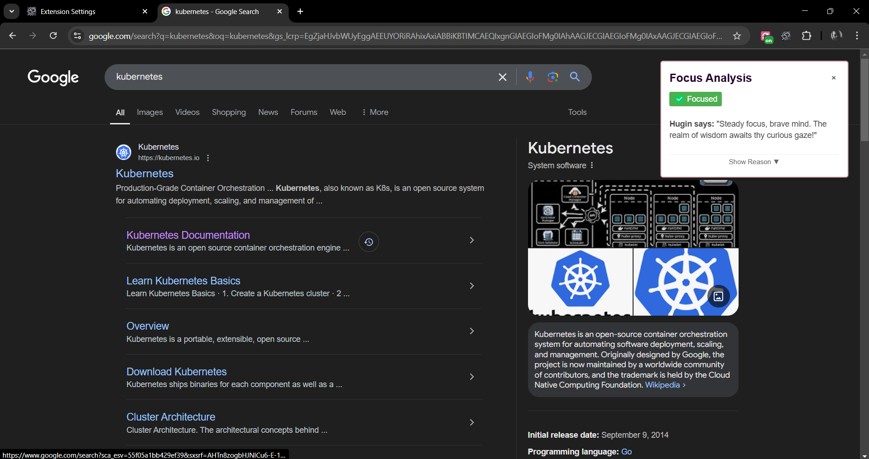Image resolution: width=869 pixels, height=459 pixels.
Task: Open the Cluster Architecture link
Action: tap(171, 417)
